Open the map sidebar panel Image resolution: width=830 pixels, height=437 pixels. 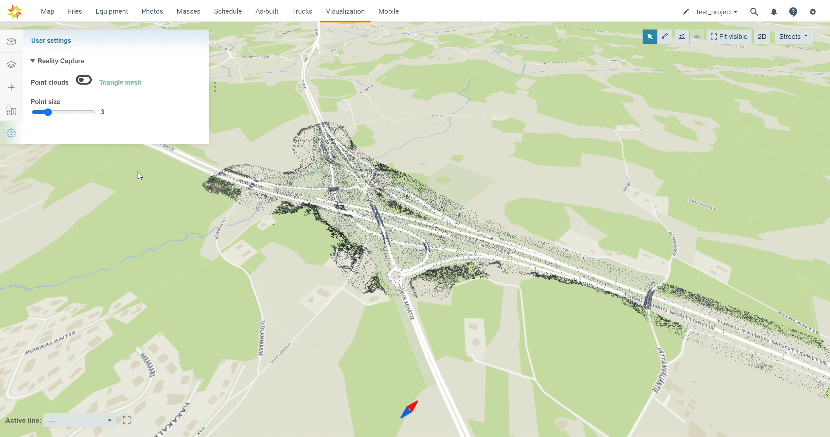(x=11, y=110)
